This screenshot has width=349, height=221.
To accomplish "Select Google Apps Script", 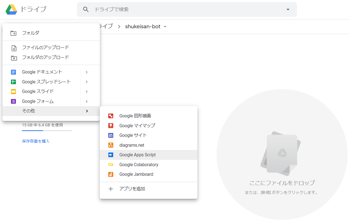I will point(149,155).
